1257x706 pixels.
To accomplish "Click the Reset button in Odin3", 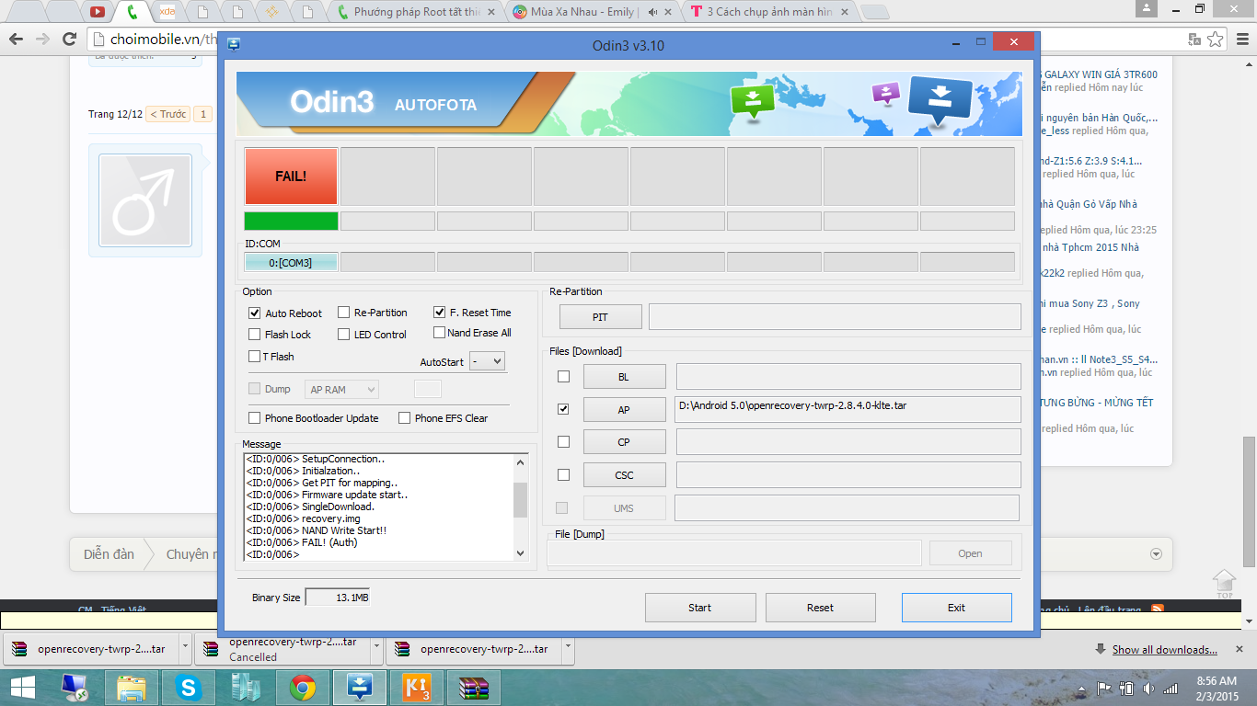I will (x=821, y=608).
